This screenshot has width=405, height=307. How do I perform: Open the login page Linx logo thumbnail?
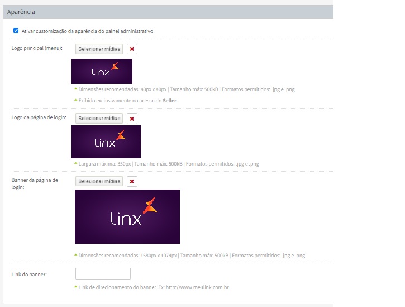point(106,141)
